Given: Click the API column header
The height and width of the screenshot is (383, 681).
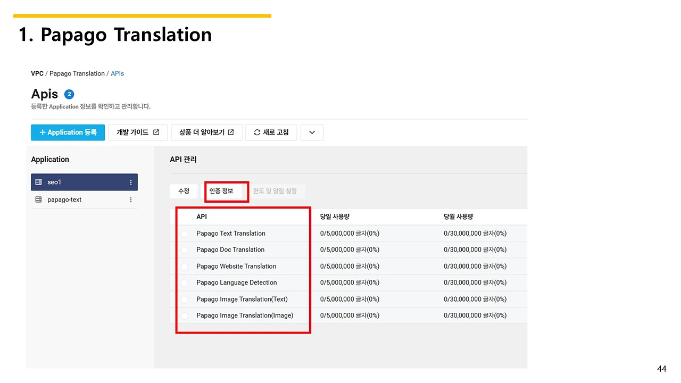Looking at the screenshot, I should 202,217.
